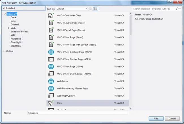The height and width of the screenshot is (124, 184).
Task: Select 'MVC 4 View Page with Layout (Razor)' text
Action: [76, 45]
